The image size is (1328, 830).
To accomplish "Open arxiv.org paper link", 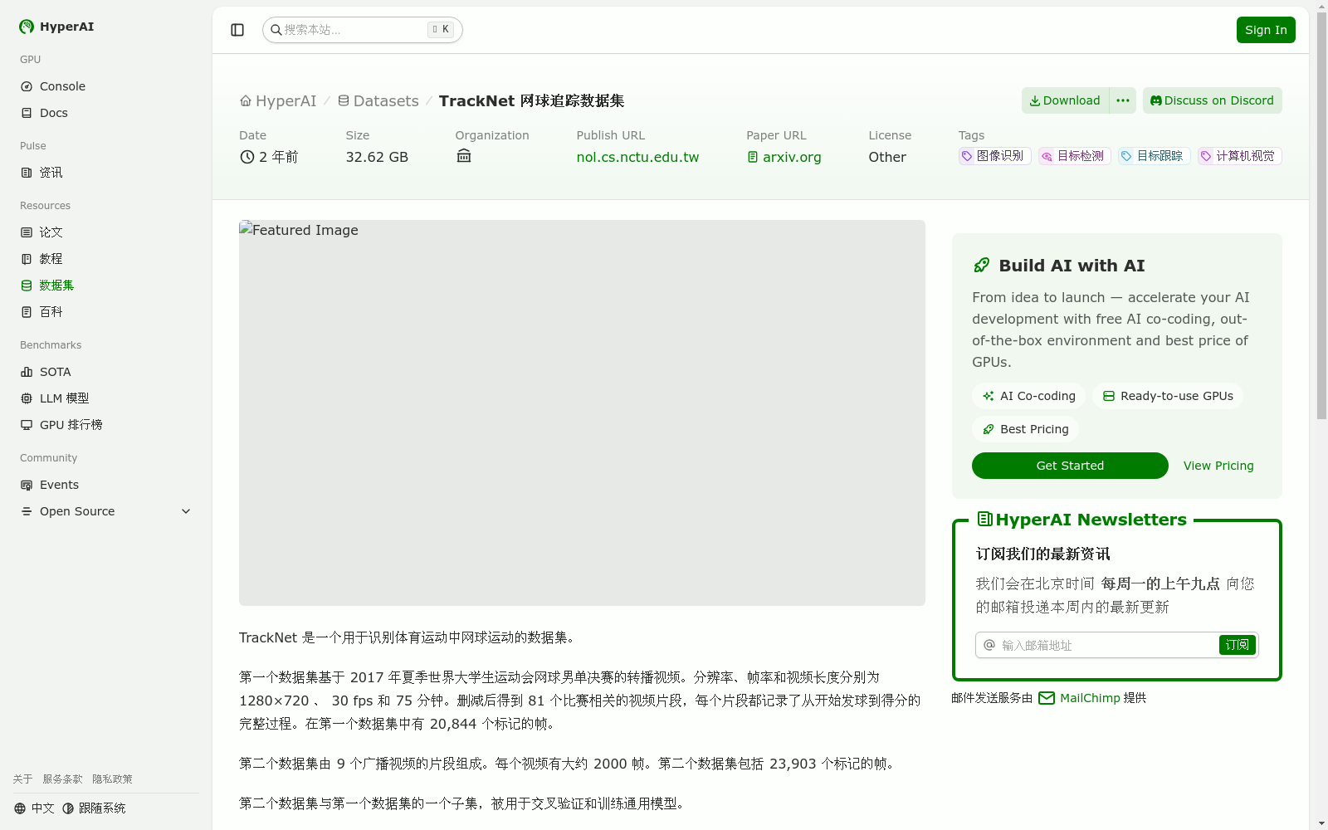I will tap(784, 157).
